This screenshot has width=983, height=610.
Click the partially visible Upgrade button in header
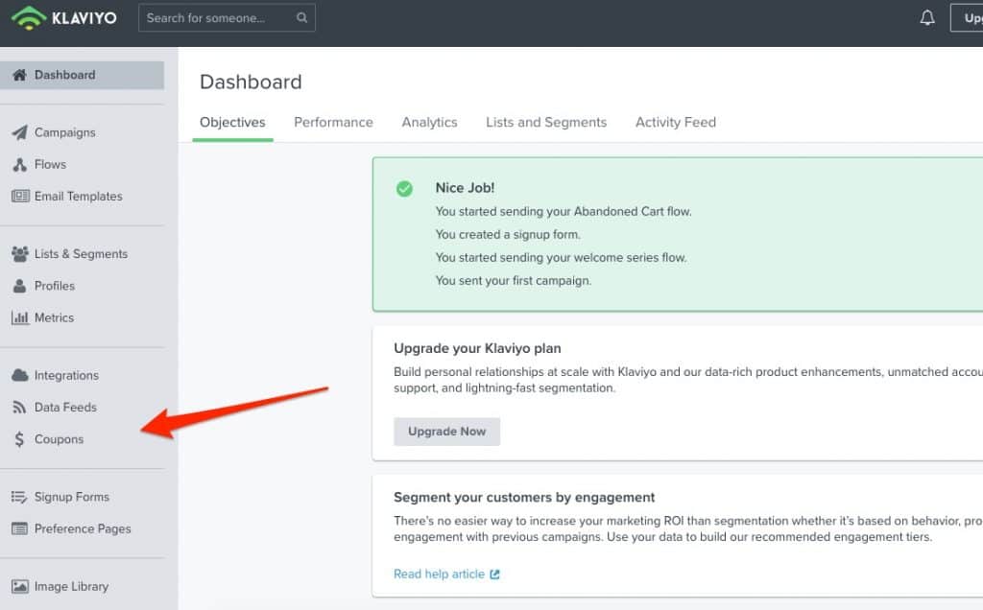pyautogui.click(x=967, y=17)
